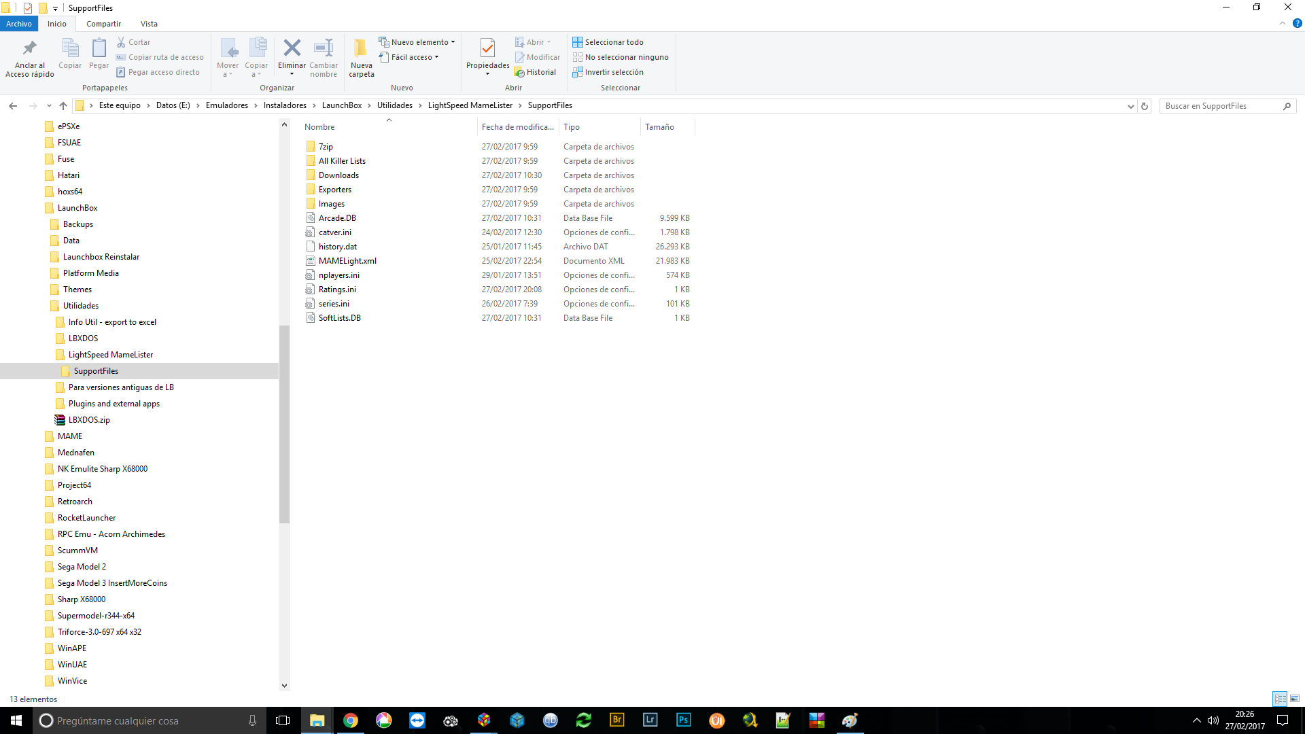This screenshot has width=1305, height=734.
Task: Click Utilidades in the address breadcrumb
Action: pyautogui.click(x=395, y=105)
